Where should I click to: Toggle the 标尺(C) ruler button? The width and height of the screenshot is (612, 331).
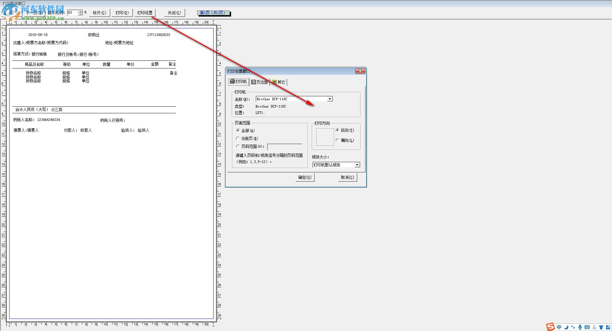coord(99,13)
